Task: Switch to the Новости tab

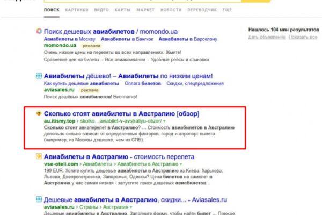Action: (171, 10)
